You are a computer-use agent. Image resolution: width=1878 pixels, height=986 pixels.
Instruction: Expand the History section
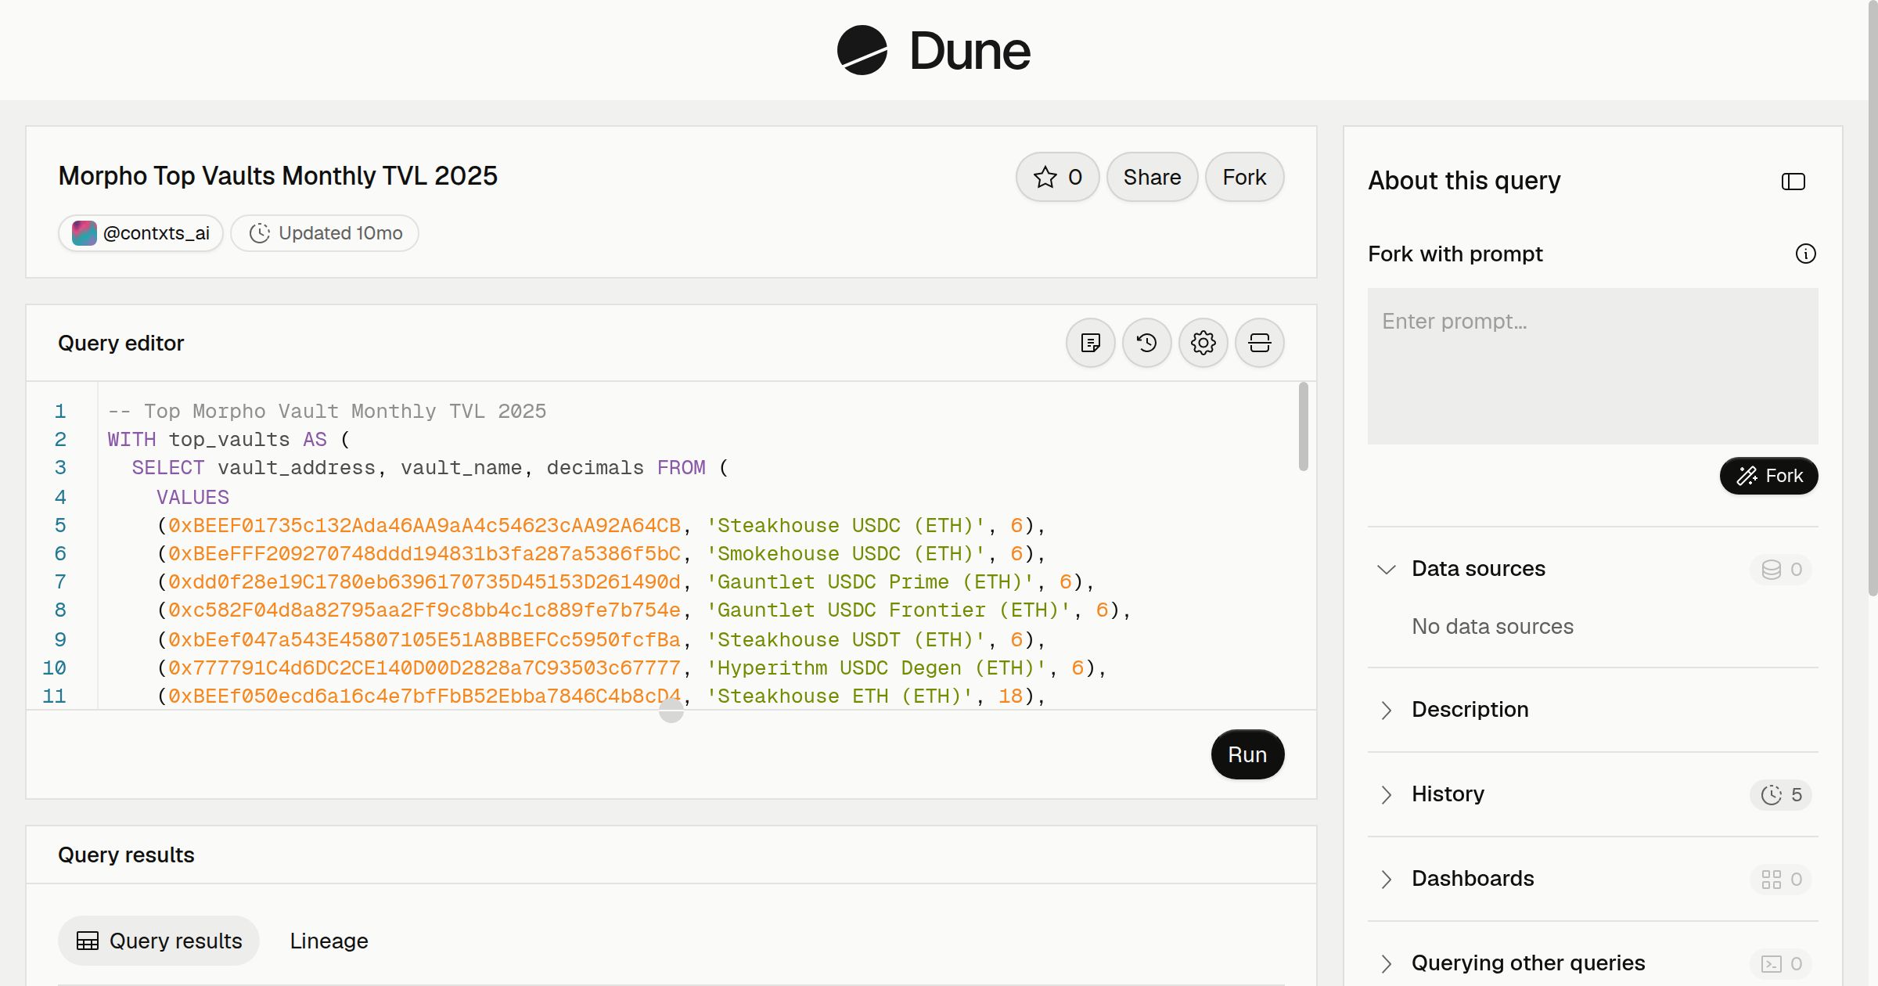[1386, 794]
